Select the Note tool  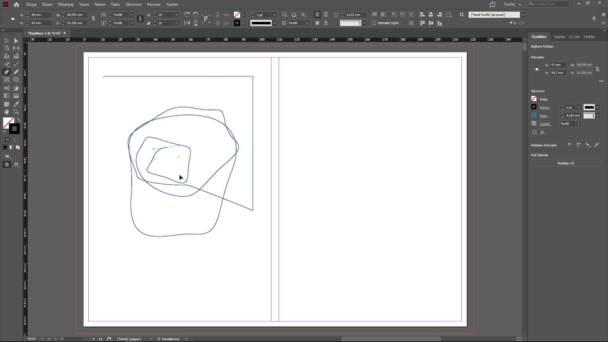coord(7,104)
